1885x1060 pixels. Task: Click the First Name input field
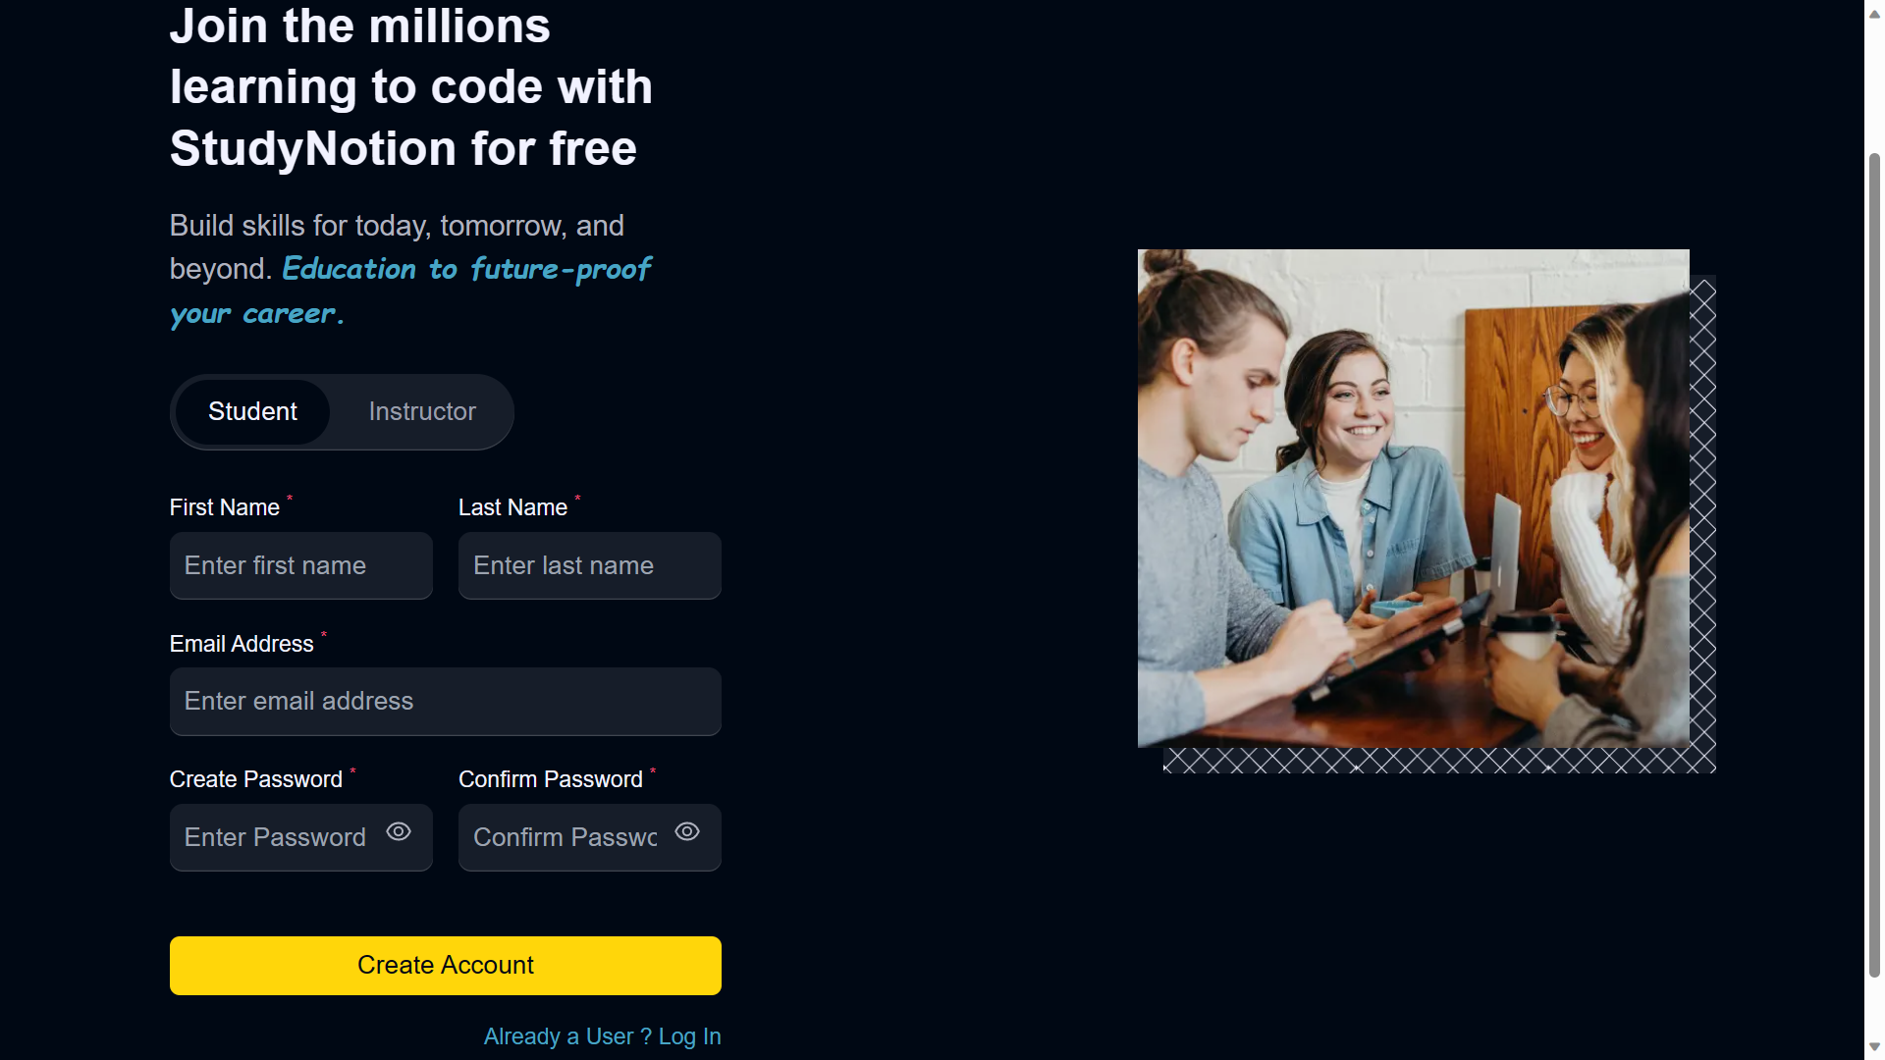pos(301,565)
